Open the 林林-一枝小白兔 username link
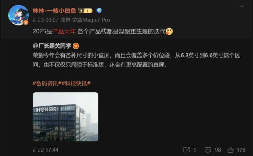 (54, 11)
